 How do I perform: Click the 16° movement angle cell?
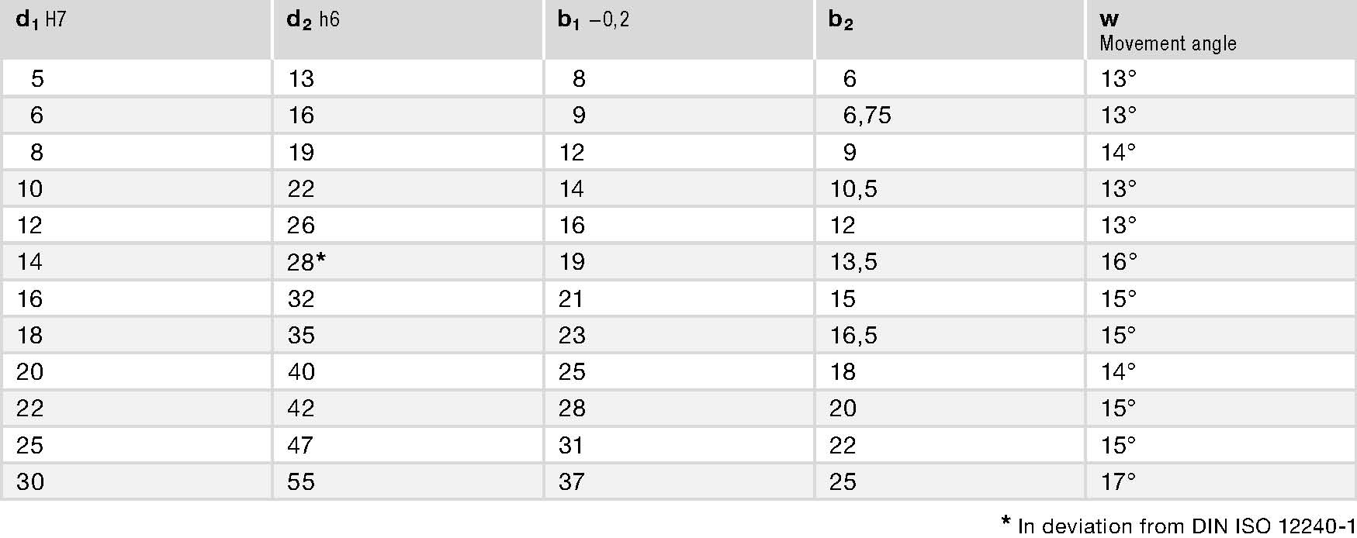pyautogui.click(x=1119, y=262)
